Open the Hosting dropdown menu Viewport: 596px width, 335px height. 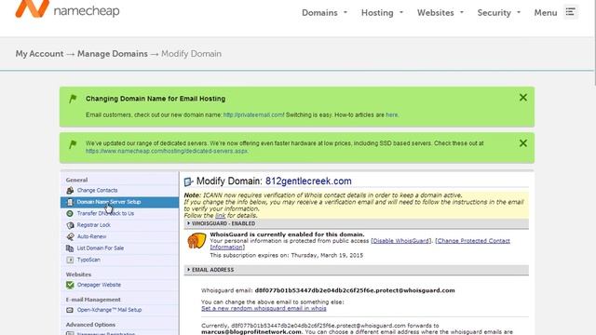[x=382, y=12]
